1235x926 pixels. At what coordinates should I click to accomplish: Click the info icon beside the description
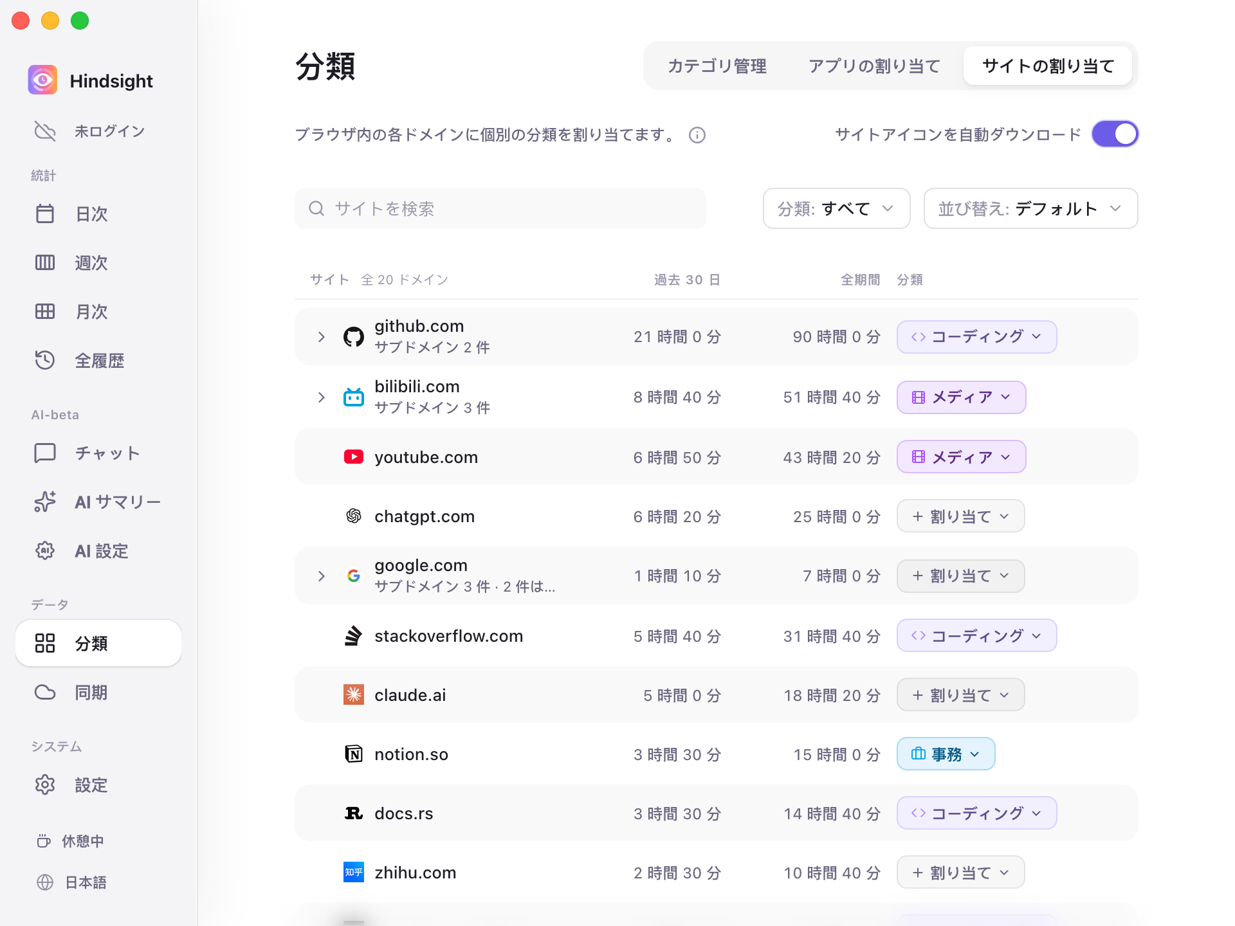697,135
